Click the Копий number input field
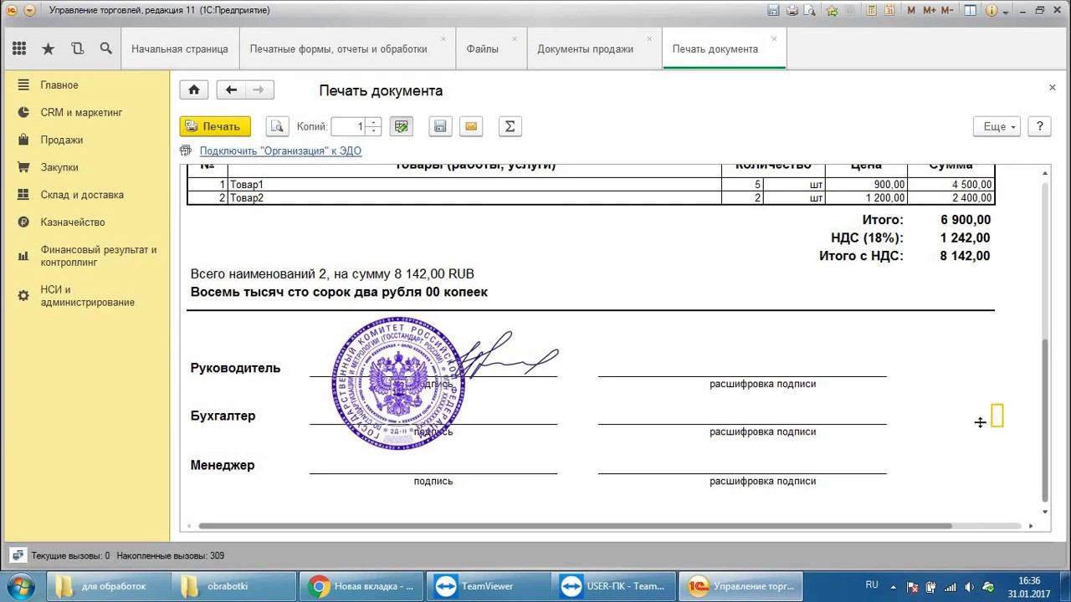Image resolution: width=1071 pixels, height=602 pixels. (x=350, y=126)
